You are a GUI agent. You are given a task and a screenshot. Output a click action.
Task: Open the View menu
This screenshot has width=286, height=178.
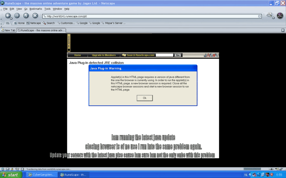pos(19,9)
